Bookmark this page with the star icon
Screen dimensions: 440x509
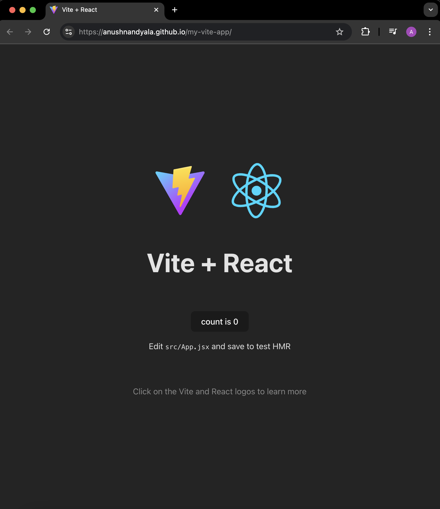(x=340, y=32)
